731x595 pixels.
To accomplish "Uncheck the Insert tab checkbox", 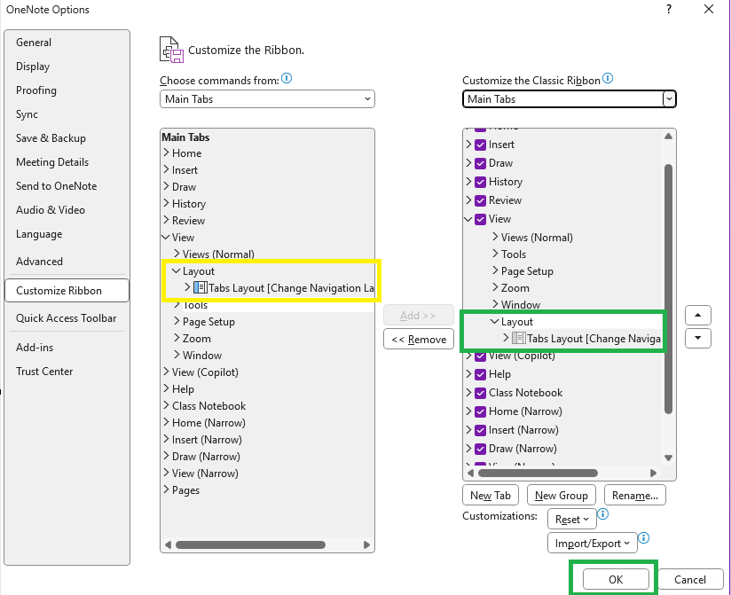I will [480, 145].
